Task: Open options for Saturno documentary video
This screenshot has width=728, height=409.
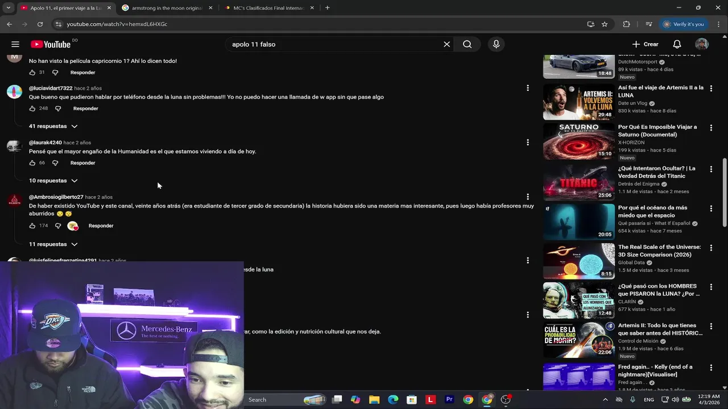Action: (x=711, y=128)
